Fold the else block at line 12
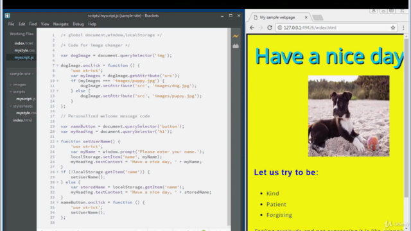411x231 pixels. tap(57, 91)
